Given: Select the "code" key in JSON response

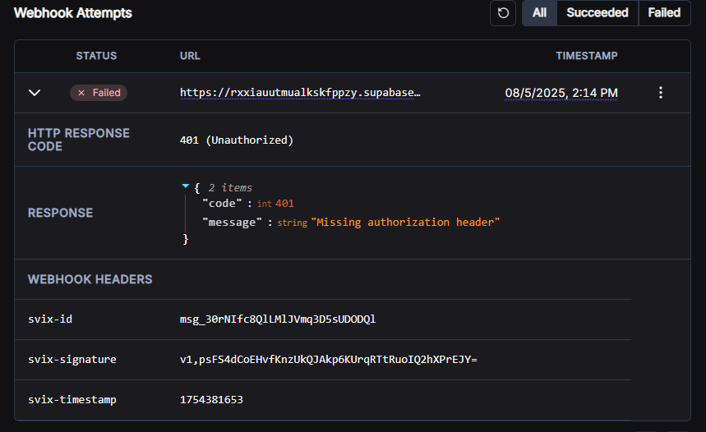Looking at the screenshot, I should [x=222, y=204].
